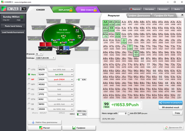Select the SB radio button

(29, 104)
